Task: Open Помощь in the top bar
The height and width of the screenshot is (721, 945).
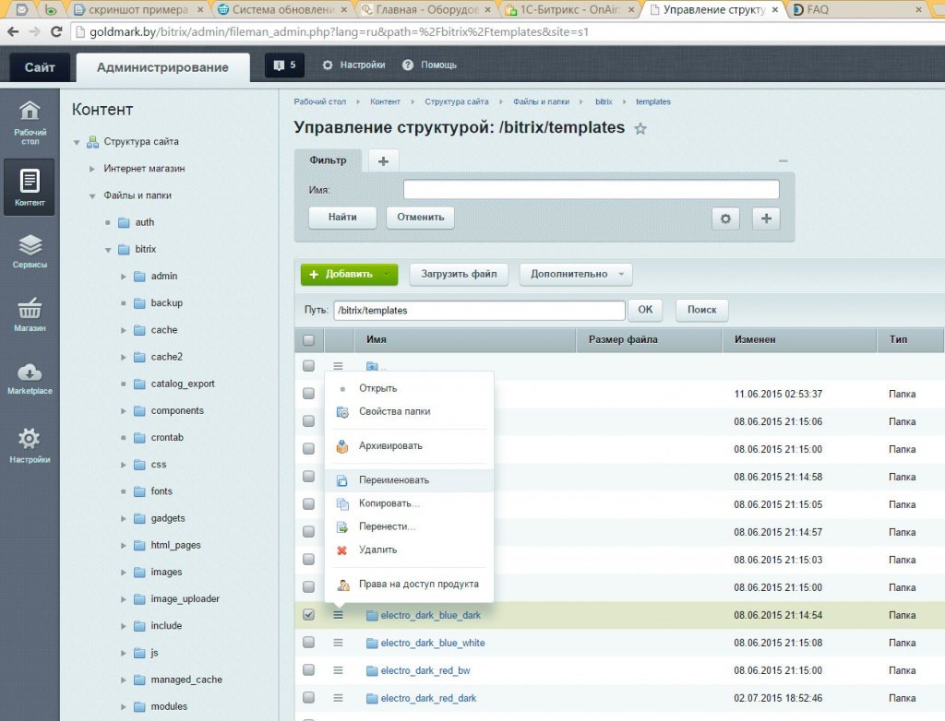Action: (430, 65)
